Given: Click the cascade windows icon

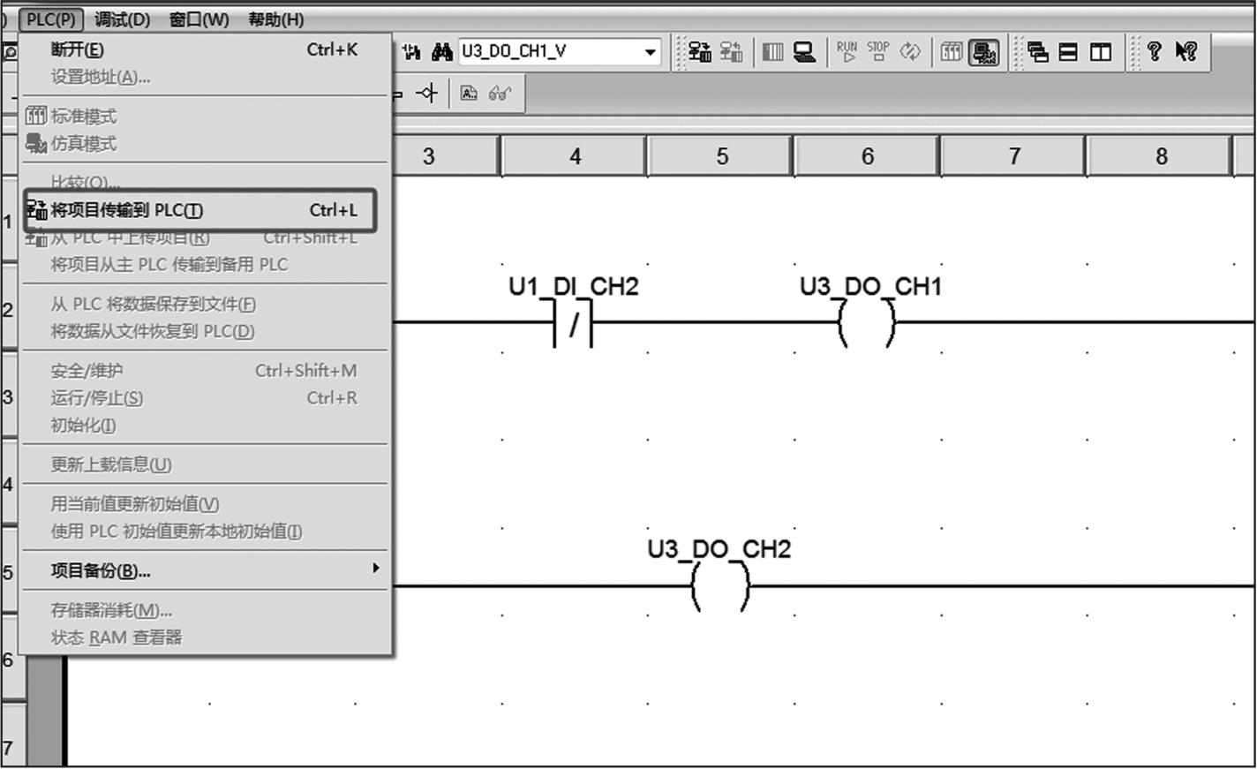Looking at the screenshot, I should [1037, 52].
